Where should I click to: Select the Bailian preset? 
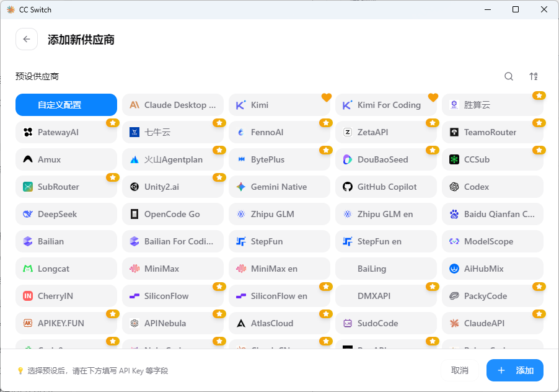[66, 241]
